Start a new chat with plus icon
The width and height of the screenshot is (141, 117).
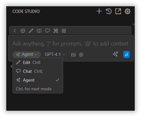pyautogui.click(x=99, y=11)
